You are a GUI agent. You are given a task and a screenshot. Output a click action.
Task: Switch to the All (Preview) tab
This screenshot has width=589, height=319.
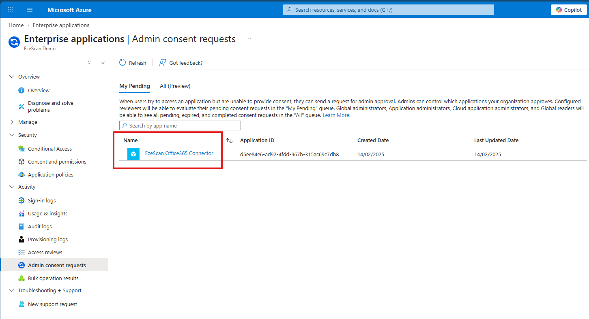175,86
